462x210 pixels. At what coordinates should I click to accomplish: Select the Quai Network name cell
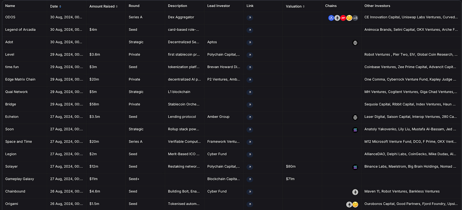click(x=16, y=92)
